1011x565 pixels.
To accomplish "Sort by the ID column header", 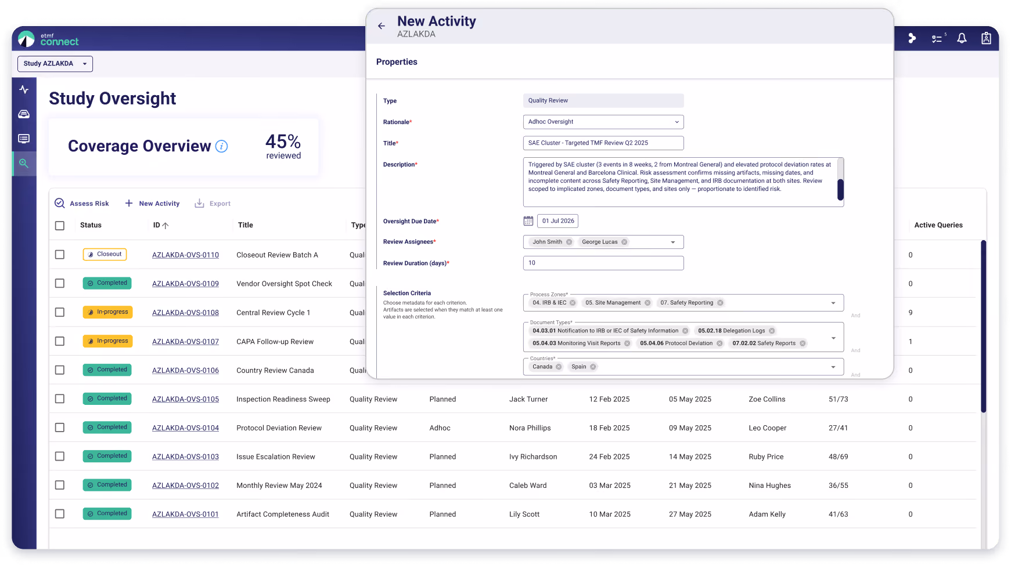I will coord(161,225).
